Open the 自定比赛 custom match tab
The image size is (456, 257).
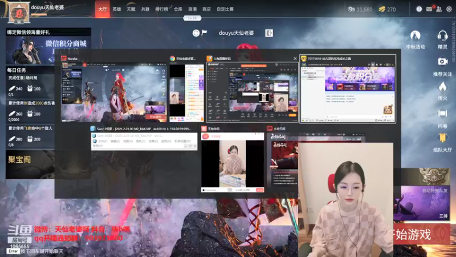click(225, 9)
